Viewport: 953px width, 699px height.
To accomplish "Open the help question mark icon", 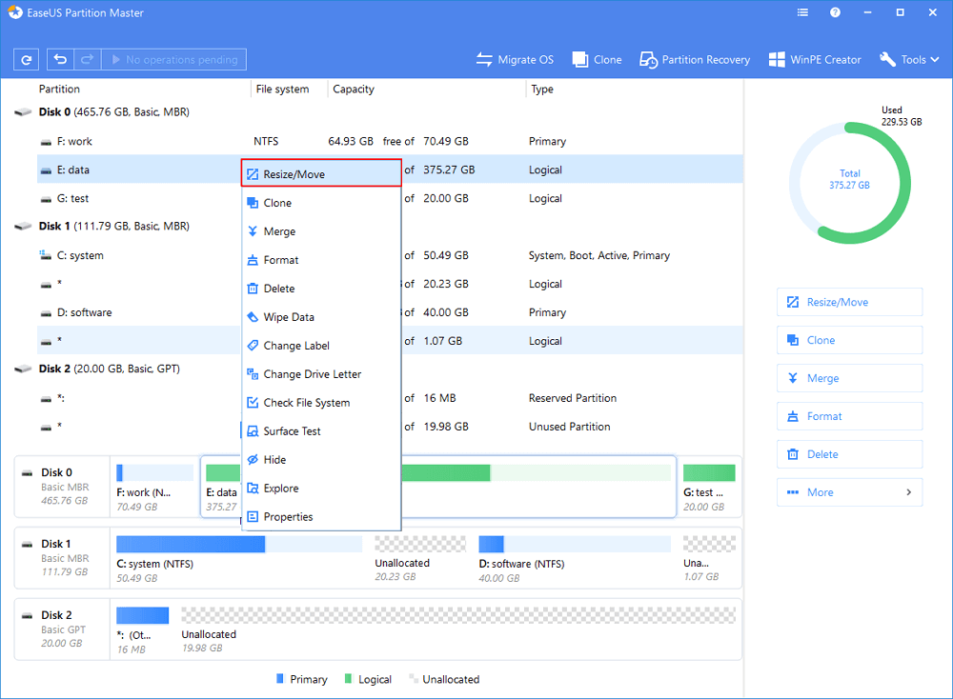I will point(835,12).
